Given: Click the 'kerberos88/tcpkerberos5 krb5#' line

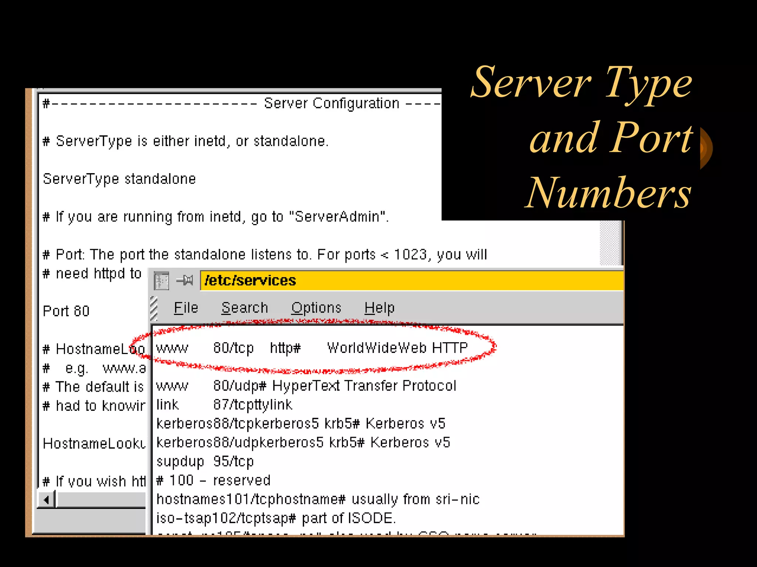Looking at the screenshot, I should (301, 423).
